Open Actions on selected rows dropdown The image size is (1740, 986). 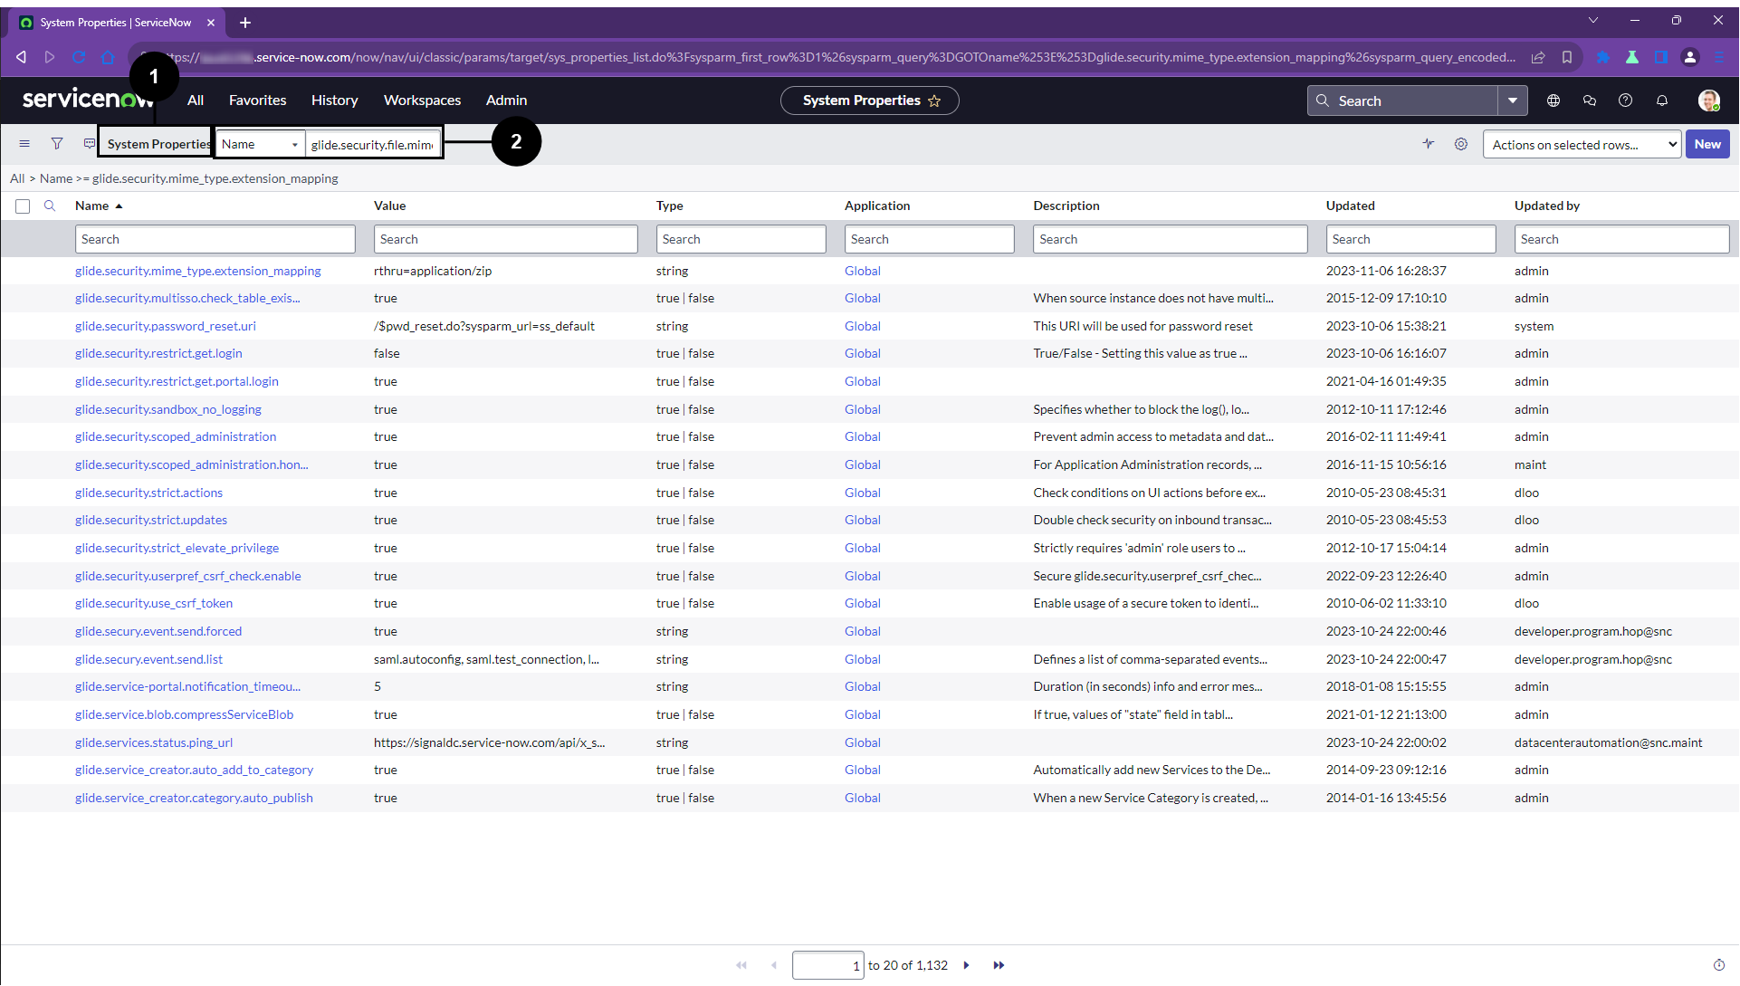coord(1582,144)
